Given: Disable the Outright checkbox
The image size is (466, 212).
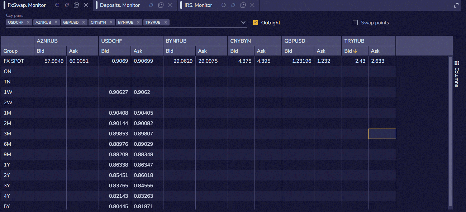Looking at the screenshot, I should tap(256, 23).
